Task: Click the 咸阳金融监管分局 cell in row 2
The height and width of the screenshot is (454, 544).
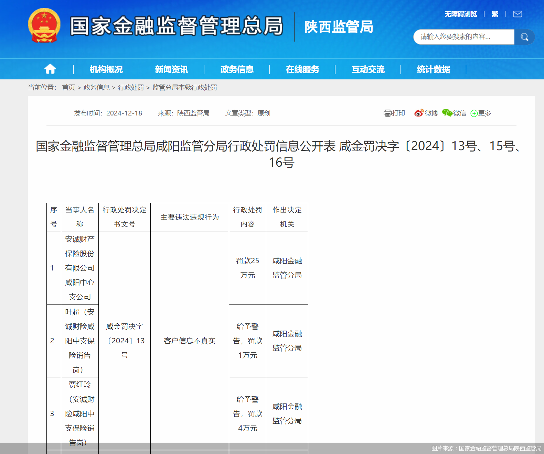Action: tap(287, 341)
